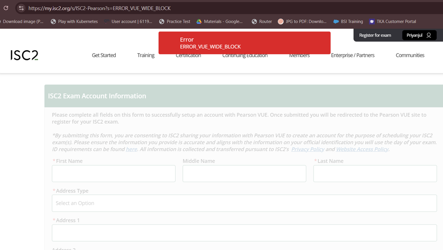Open the Get Started menu
Viewport: 443px width, 250px height.
pyautogui.click(x=104, y=55)
